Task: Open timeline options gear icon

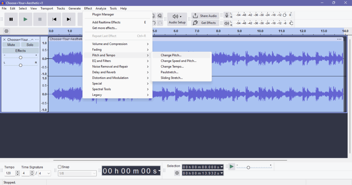Action: pyautogui.click(x=6, y=31)
